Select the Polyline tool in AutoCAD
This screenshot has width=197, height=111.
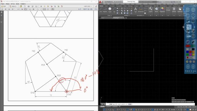point(105,10)
